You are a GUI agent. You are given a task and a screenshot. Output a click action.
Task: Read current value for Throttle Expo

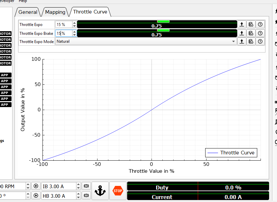tap(242, 24)
